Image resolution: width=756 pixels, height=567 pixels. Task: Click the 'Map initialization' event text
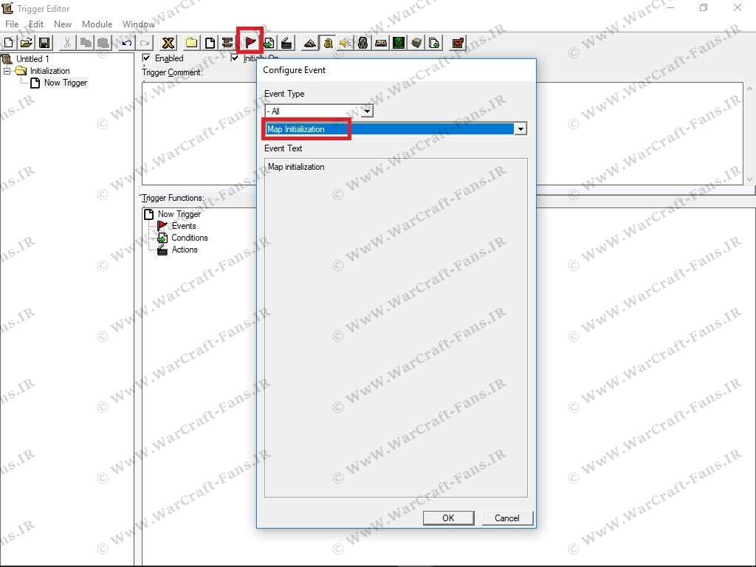tap(296, 167)
